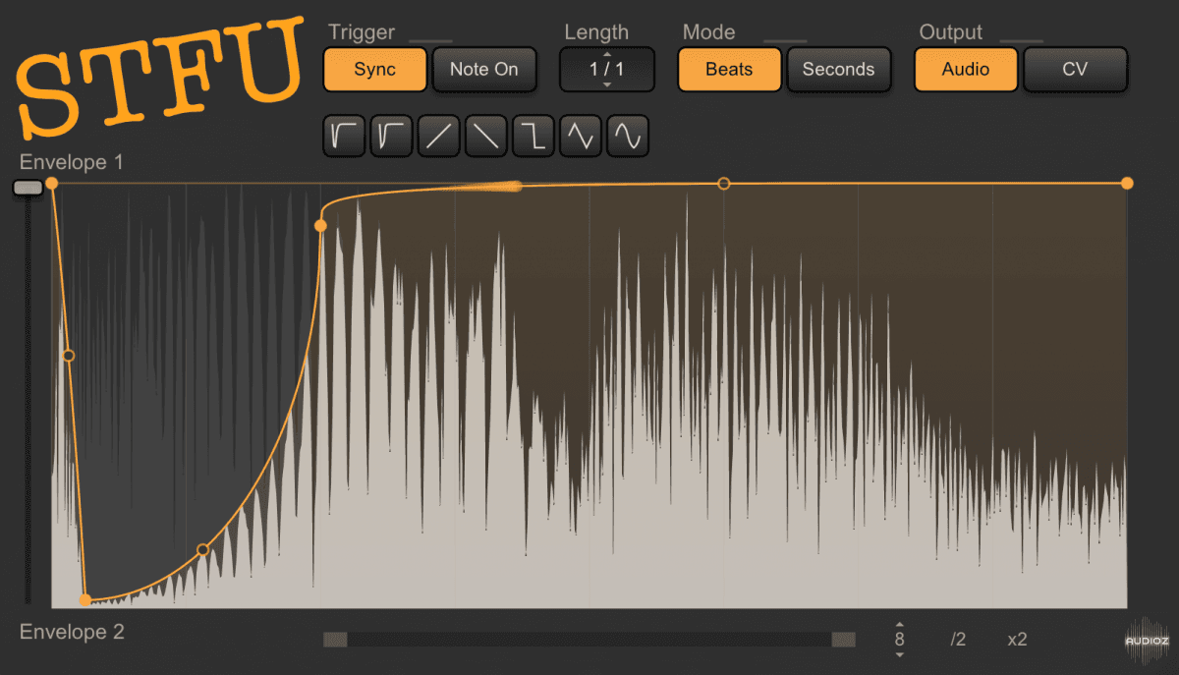
Task: Increase Length with the up arrow
Action: pyautogui.click(x=606, y=55)
